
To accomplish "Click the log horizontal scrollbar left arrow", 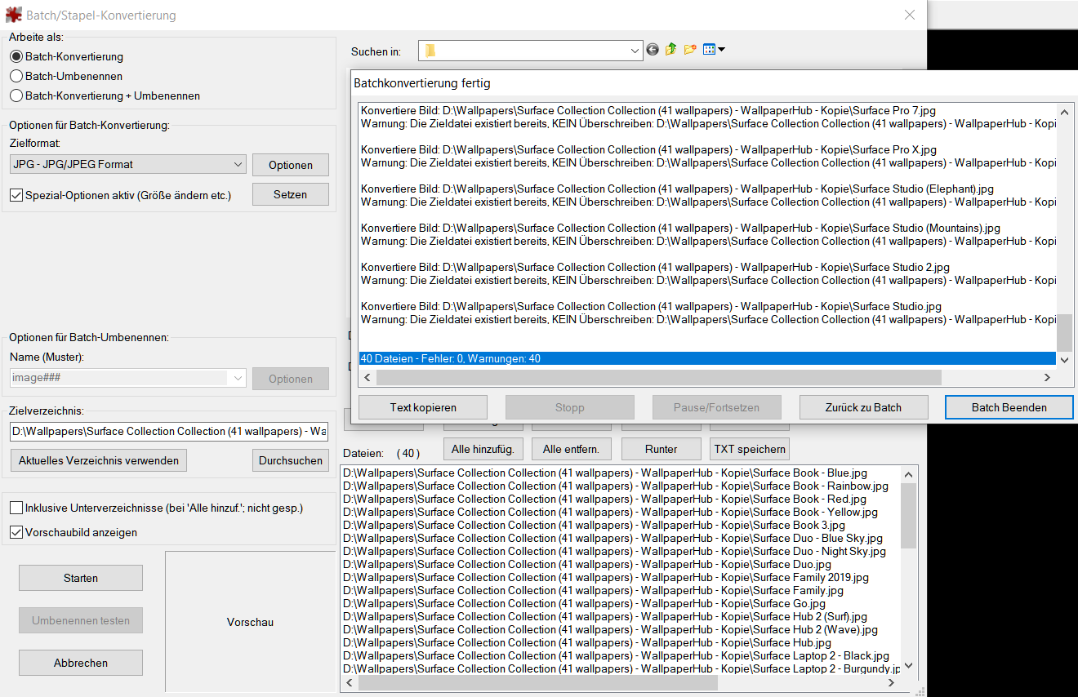I will [367, 378].
